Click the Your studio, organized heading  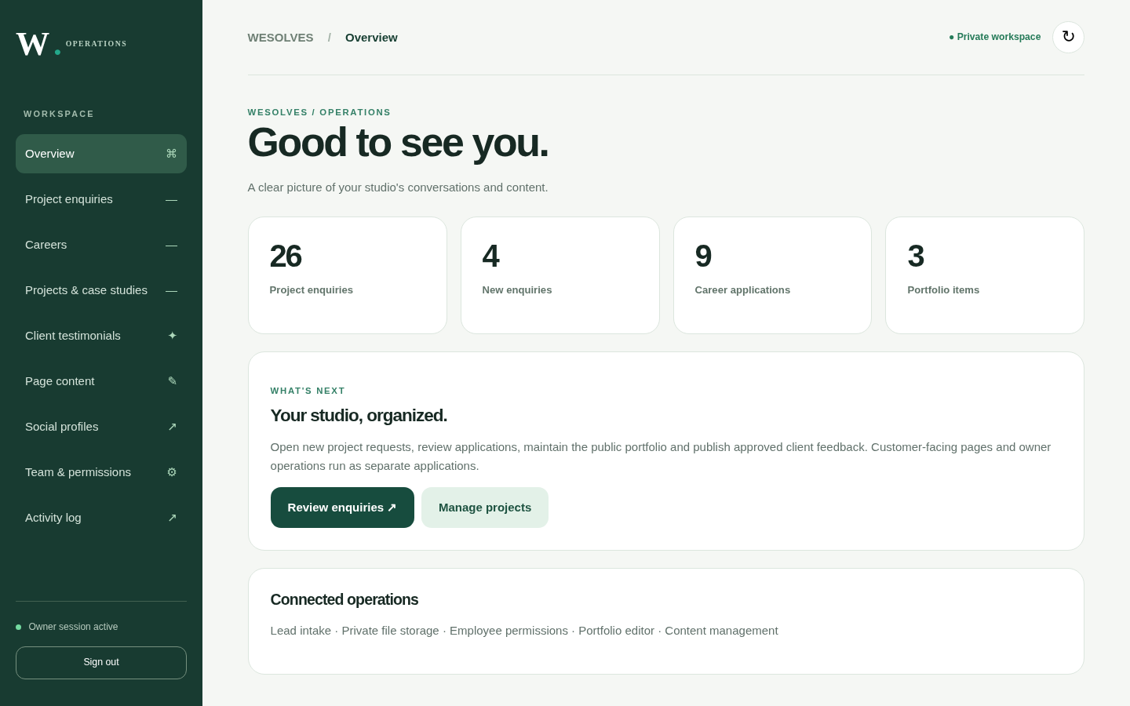pos(359,416)
